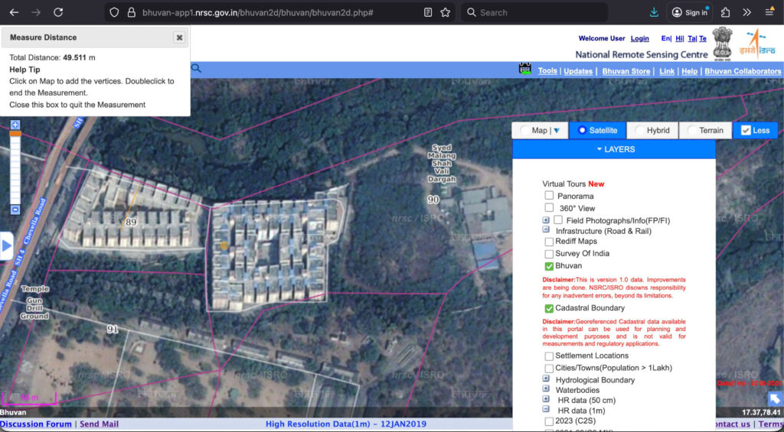Click the zoom out minus button
The width and height of the screenshot is (784, 432).
(x=15, y=210)
